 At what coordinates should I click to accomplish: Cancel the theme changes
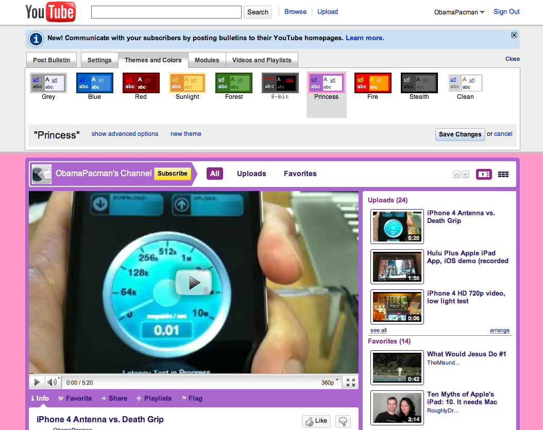click(x=503, y=134)
